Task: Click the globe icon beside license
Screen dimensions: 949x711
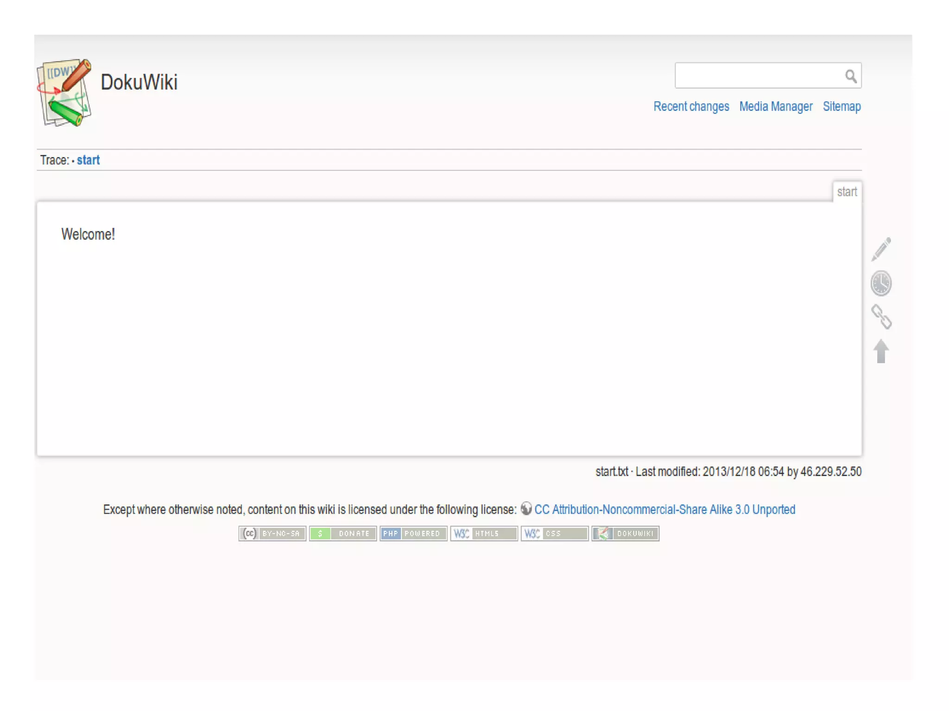Action: [526, 509]
